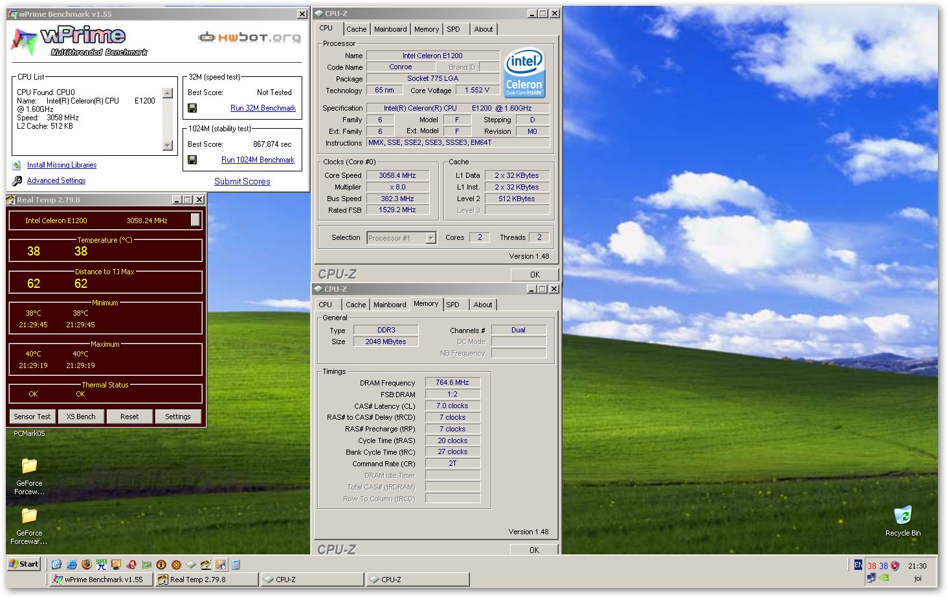Click the CPU List scrollbar down arrow

168,146
